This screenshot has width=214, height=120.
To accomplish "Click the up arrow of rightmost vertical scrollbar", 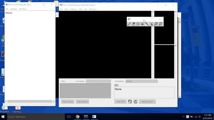I will click(180, 19).
